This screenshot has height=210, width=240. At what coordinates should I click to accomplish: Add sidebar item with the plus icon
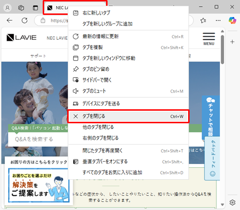pos(232,42)
